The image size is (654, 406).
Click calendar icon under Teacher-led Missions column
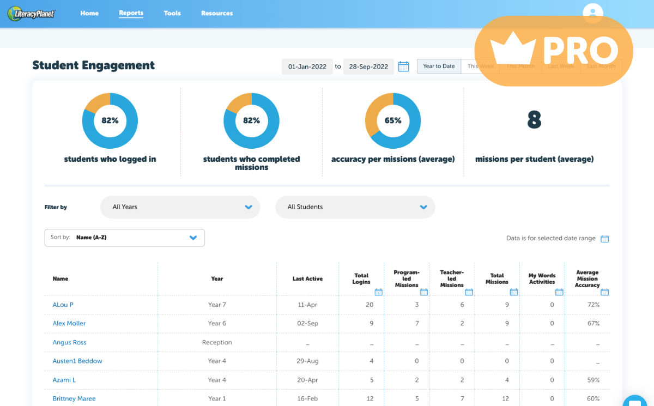pyautogui.click(x=469, y=292)
